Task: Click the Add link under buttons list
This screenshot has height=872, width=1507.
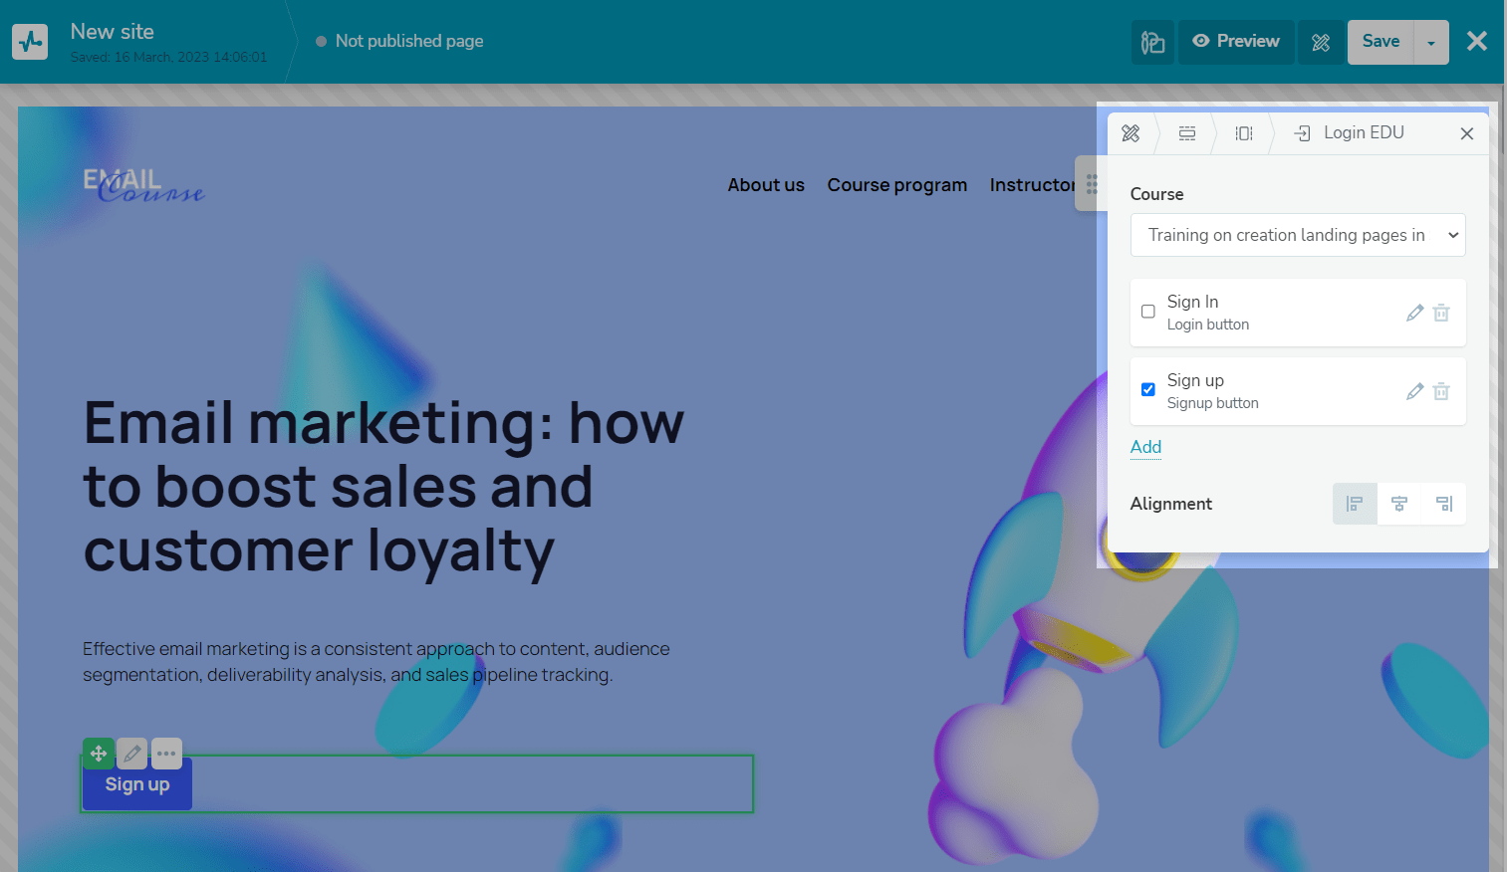Action: pyautogui.click(x=1145, y=447)
